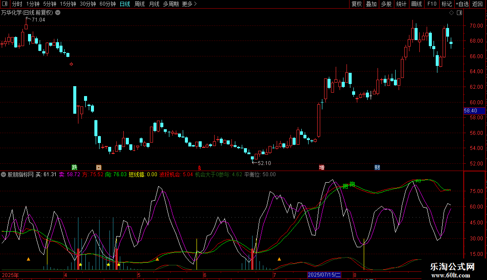Switch to the 日线 daily chart

(x=125, y=4)
